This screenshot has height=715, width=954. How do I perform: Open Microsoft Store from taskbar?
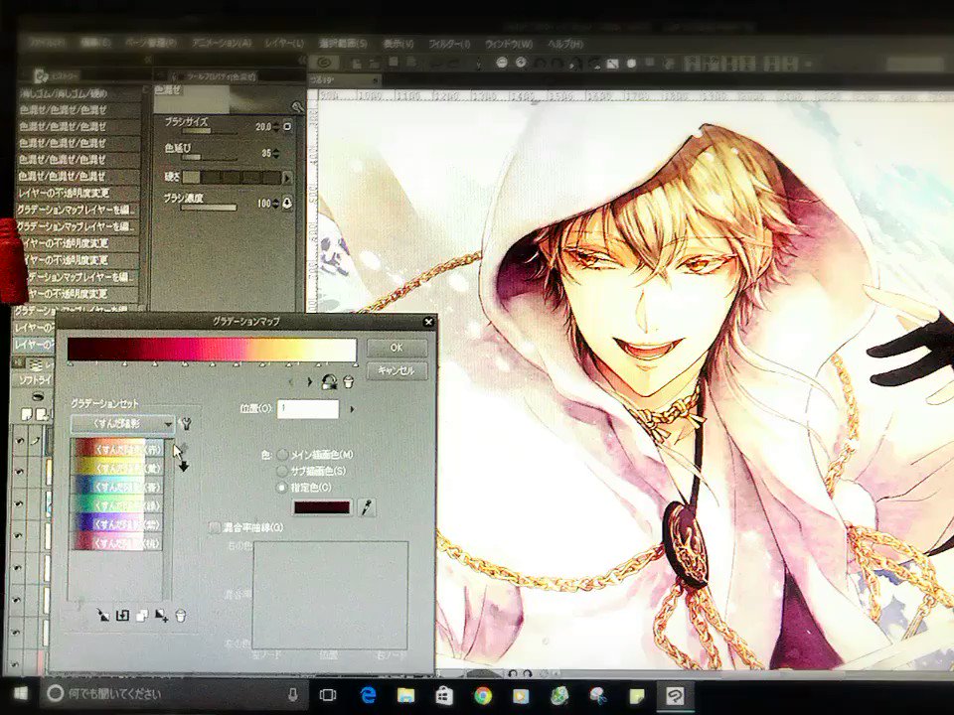[x=444, y=694]
